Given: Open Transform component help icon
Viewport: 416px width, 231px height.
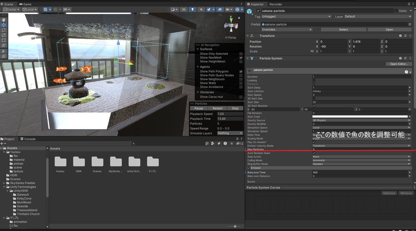Looking at the screenshot, I should 400,36.
